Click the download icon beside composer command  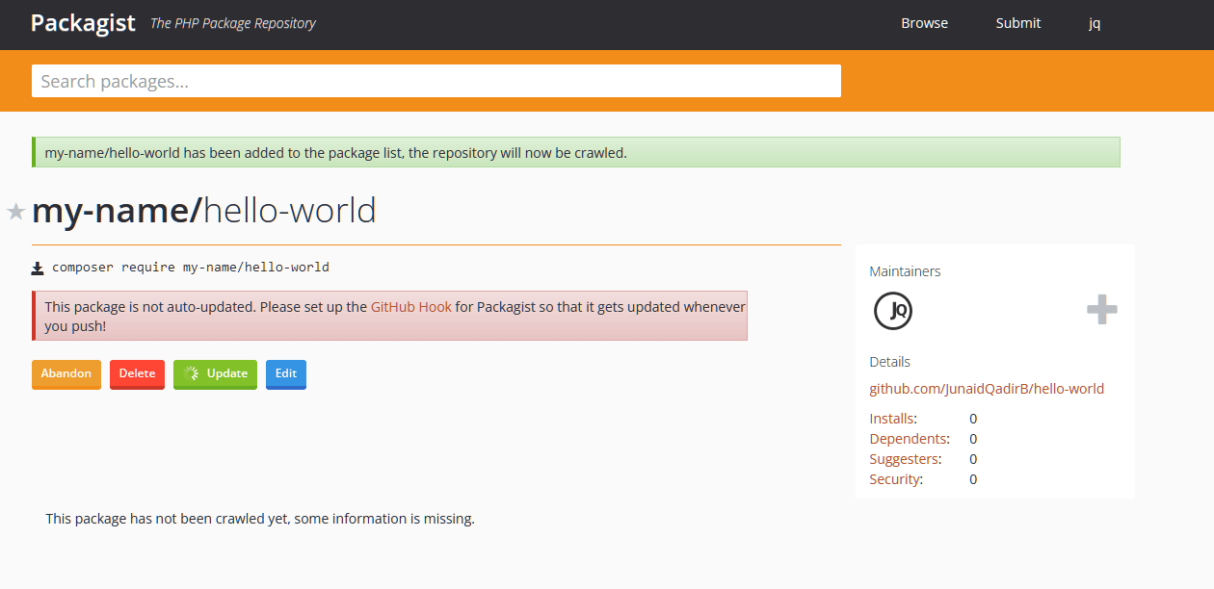(38, 269)
